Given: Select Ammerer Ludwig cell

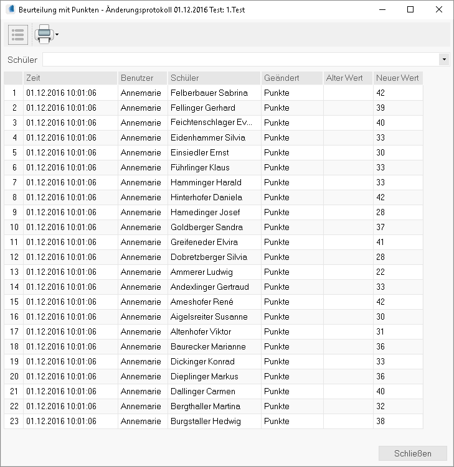Looking at the screenshot, I should point(214,272).
